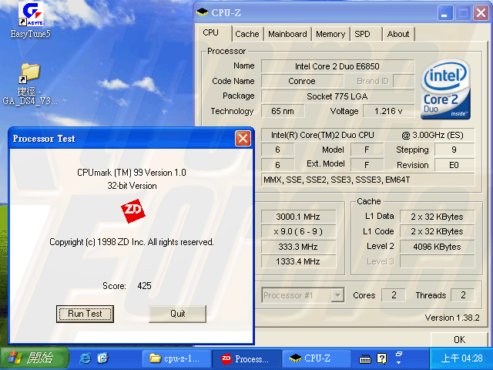Click the Version 1.38.2 label
The height and width of the screenshot is (370, 493).
point(452,318)
